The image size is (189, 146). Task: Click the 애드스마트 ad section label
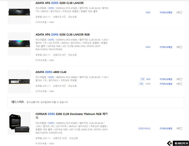tap(18, 102)
